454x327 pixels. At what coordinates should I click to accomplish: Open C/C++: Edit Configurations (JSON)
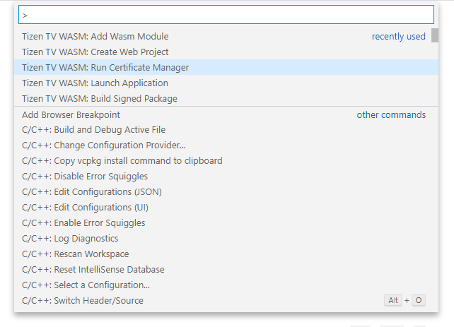[x=226, y=192]
